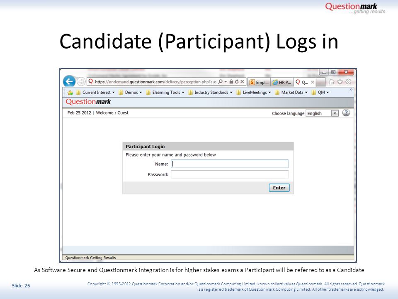The width and height of the screenshot is (398, 299).
Task: Open the browser Tools gear icon
Action: [x=348, y=82]
